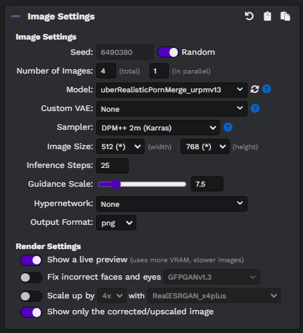Enable the Scale up by toggle
303x333 pixels.
pos(31,296)
